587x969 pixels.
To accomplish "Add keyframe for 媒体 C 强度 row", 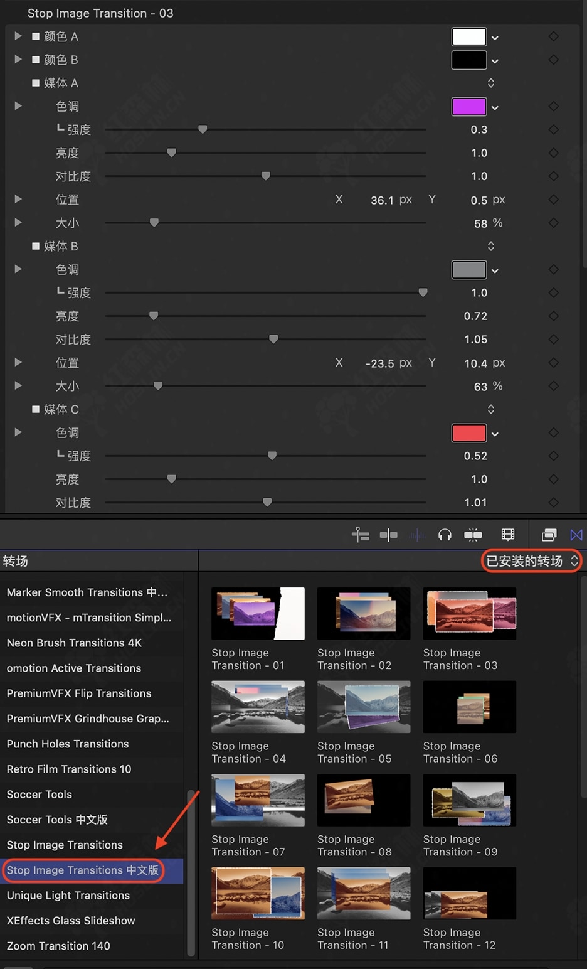I will [x=553, y=456].
